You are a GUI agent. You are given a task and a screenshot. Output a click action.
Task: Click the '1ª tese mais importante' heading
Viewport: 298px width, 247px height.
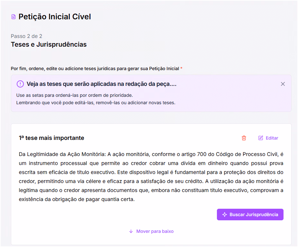51,138
